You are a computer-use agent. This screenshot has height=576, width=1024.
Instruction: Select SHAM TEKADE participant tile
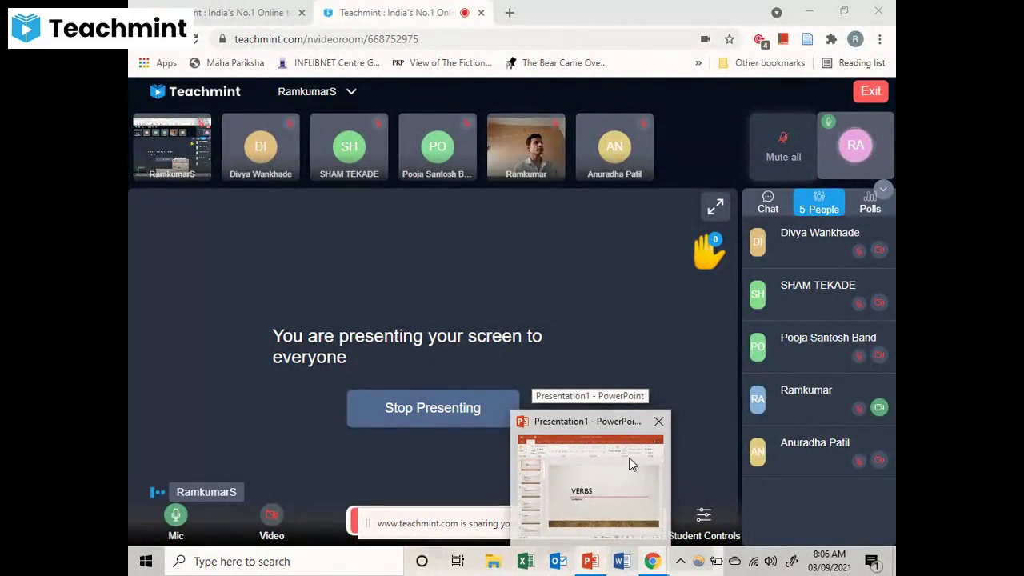349,147
